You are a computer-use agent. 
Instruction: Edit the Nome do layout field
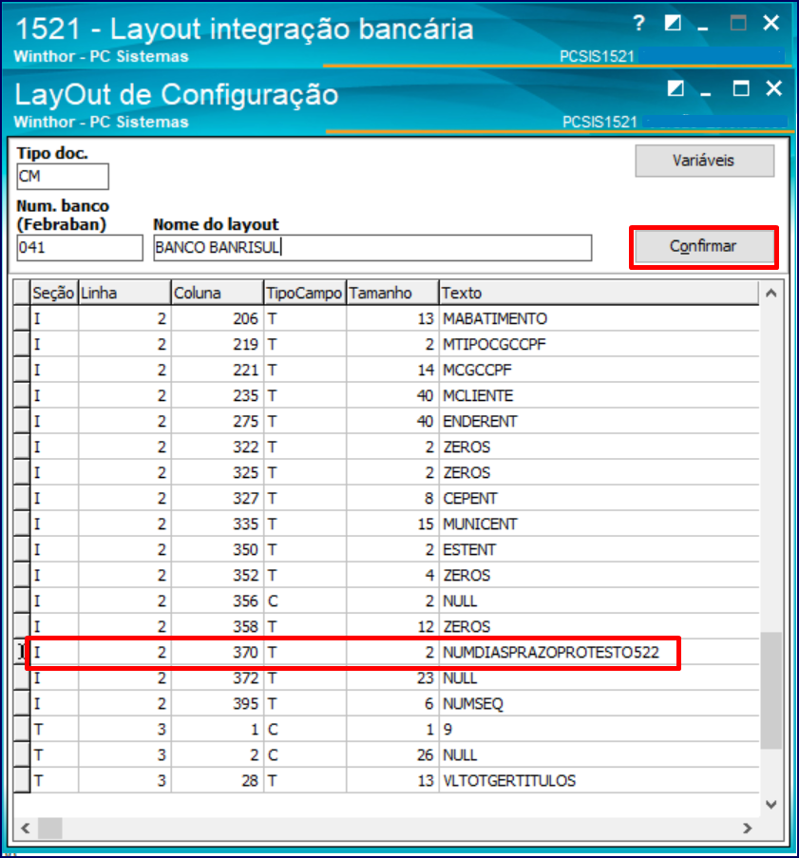pyautogui.click(x=372, y=248)
